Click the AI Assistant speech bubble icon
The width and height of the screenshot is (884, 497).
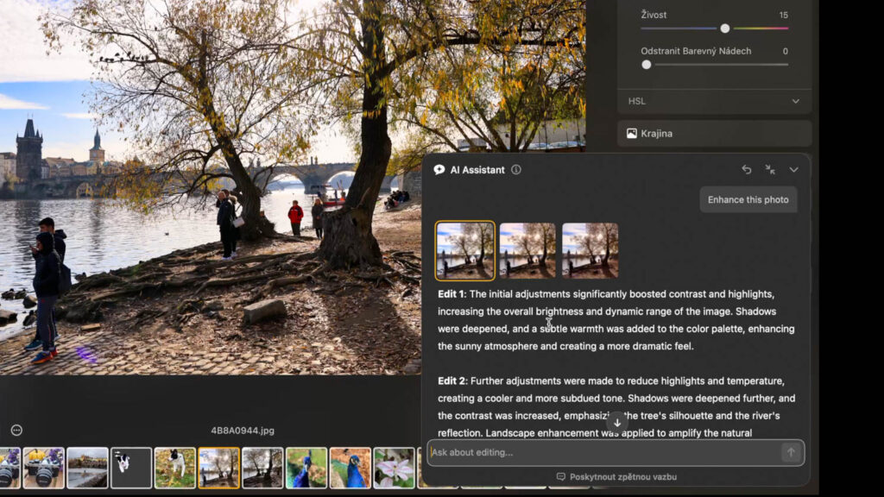pyautogui.click(x=439, y=170)
